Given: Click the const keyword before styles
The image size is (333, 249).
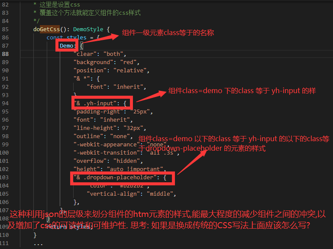Looking at the screenshot, I should pos(55,38).
